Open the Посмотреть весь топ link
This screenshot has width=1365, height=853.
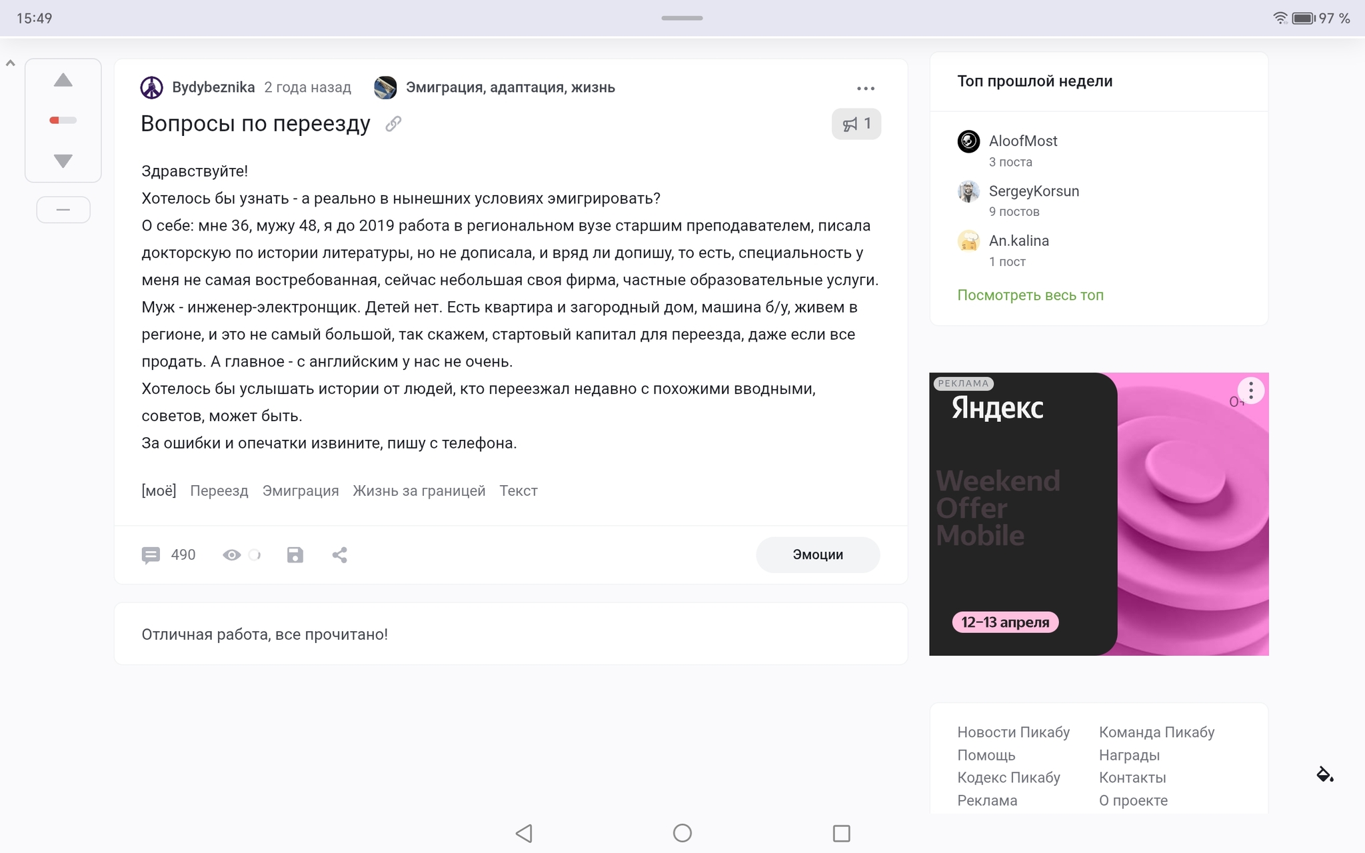click(1030, 295)
